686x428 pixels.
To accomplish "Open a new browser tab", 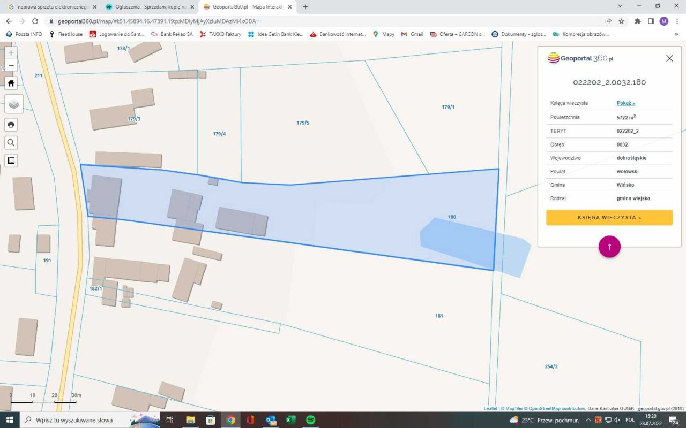I will coord(305,7).
